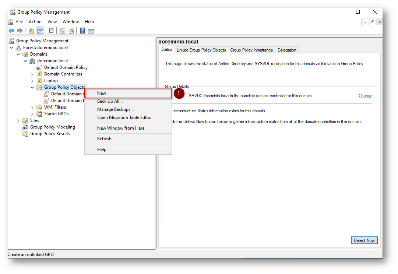The width and height of the screenshot is (398, 274).
Task: Open Migration Table Editor from context menu
Action: 124,117
